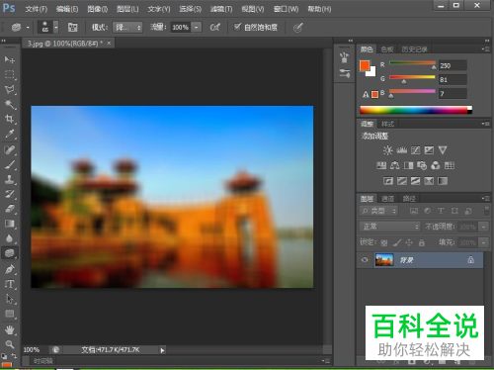
Task: Toggle lock all padlock icon
Action: pyautogui.click(x=422, y=243)
